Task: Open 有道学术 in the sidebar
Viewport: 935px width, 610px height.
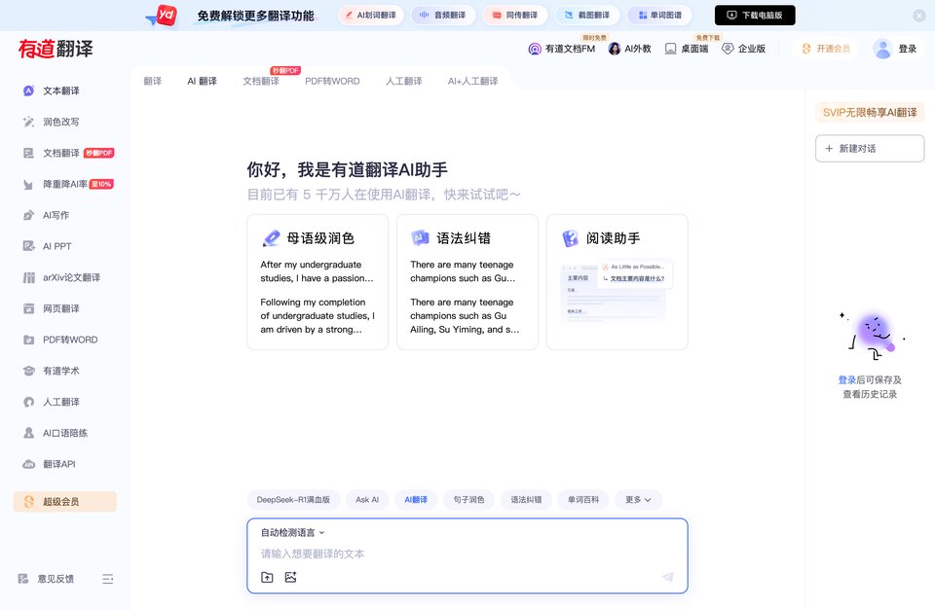Action: (x=52, y=371)
